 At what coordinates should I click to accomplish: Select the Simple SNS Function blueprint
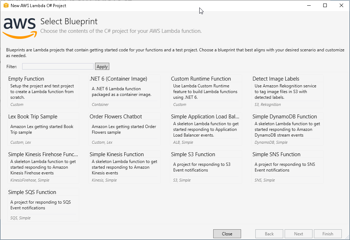tap(287, 167)
